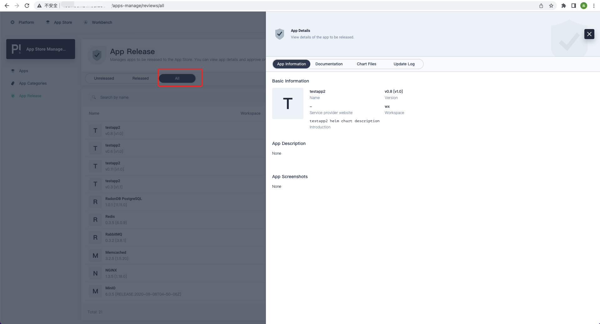Click the App Details shield icon
Viewport: 600px width, 324px height.
point(280,34)
